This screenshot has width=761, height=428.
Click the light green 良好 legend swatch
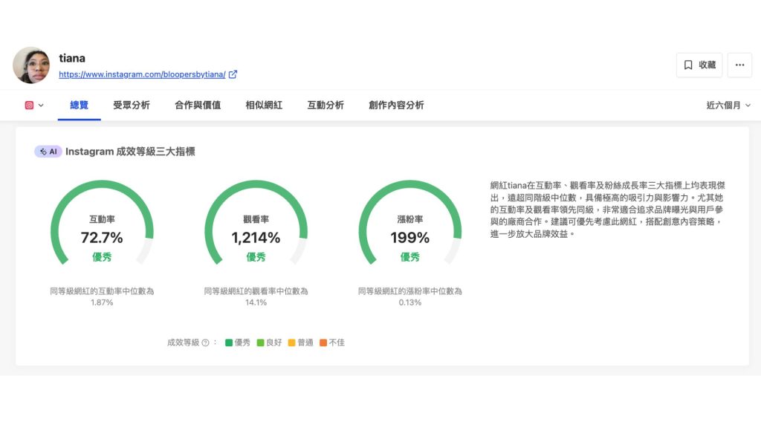[260, 343]
